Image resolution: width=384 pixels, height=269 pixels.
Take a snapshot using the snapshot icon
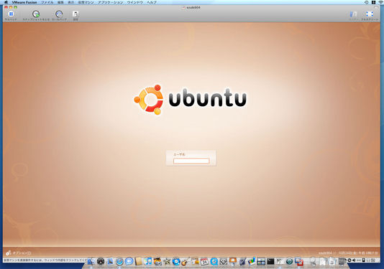coord(36,14)
